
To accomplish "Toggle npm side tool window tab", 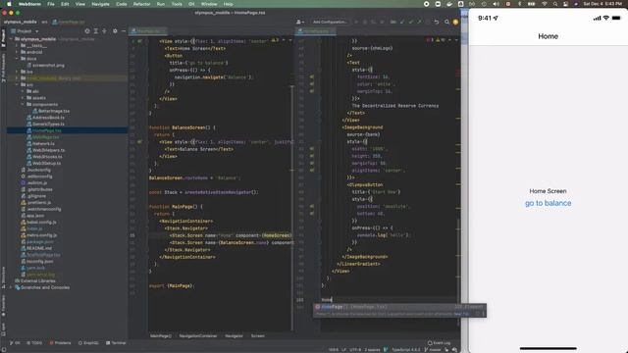I will [3, 329].
